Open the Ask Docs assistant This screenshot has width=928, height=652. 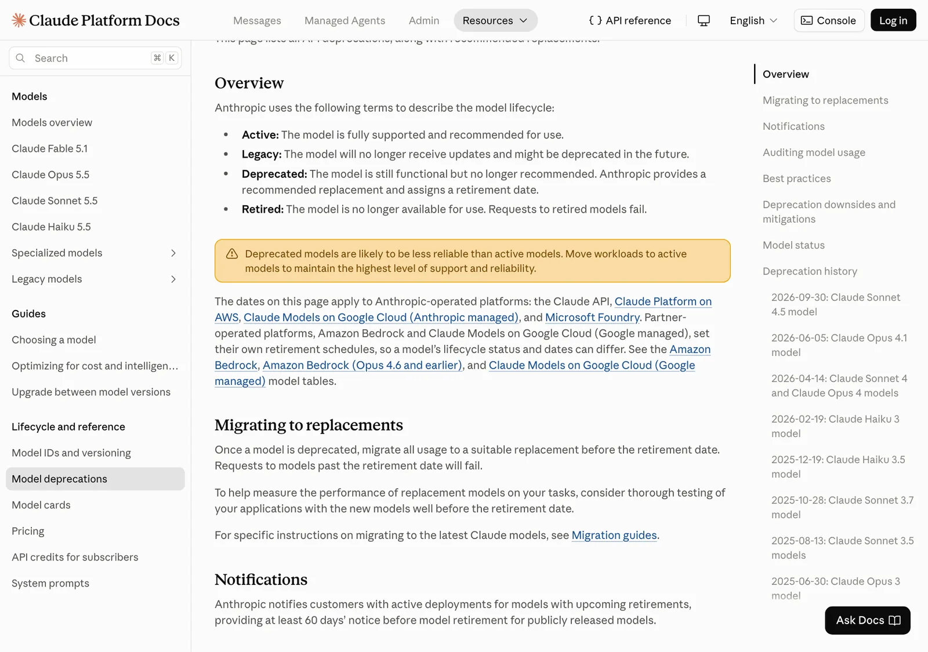(x=868, y=620)
